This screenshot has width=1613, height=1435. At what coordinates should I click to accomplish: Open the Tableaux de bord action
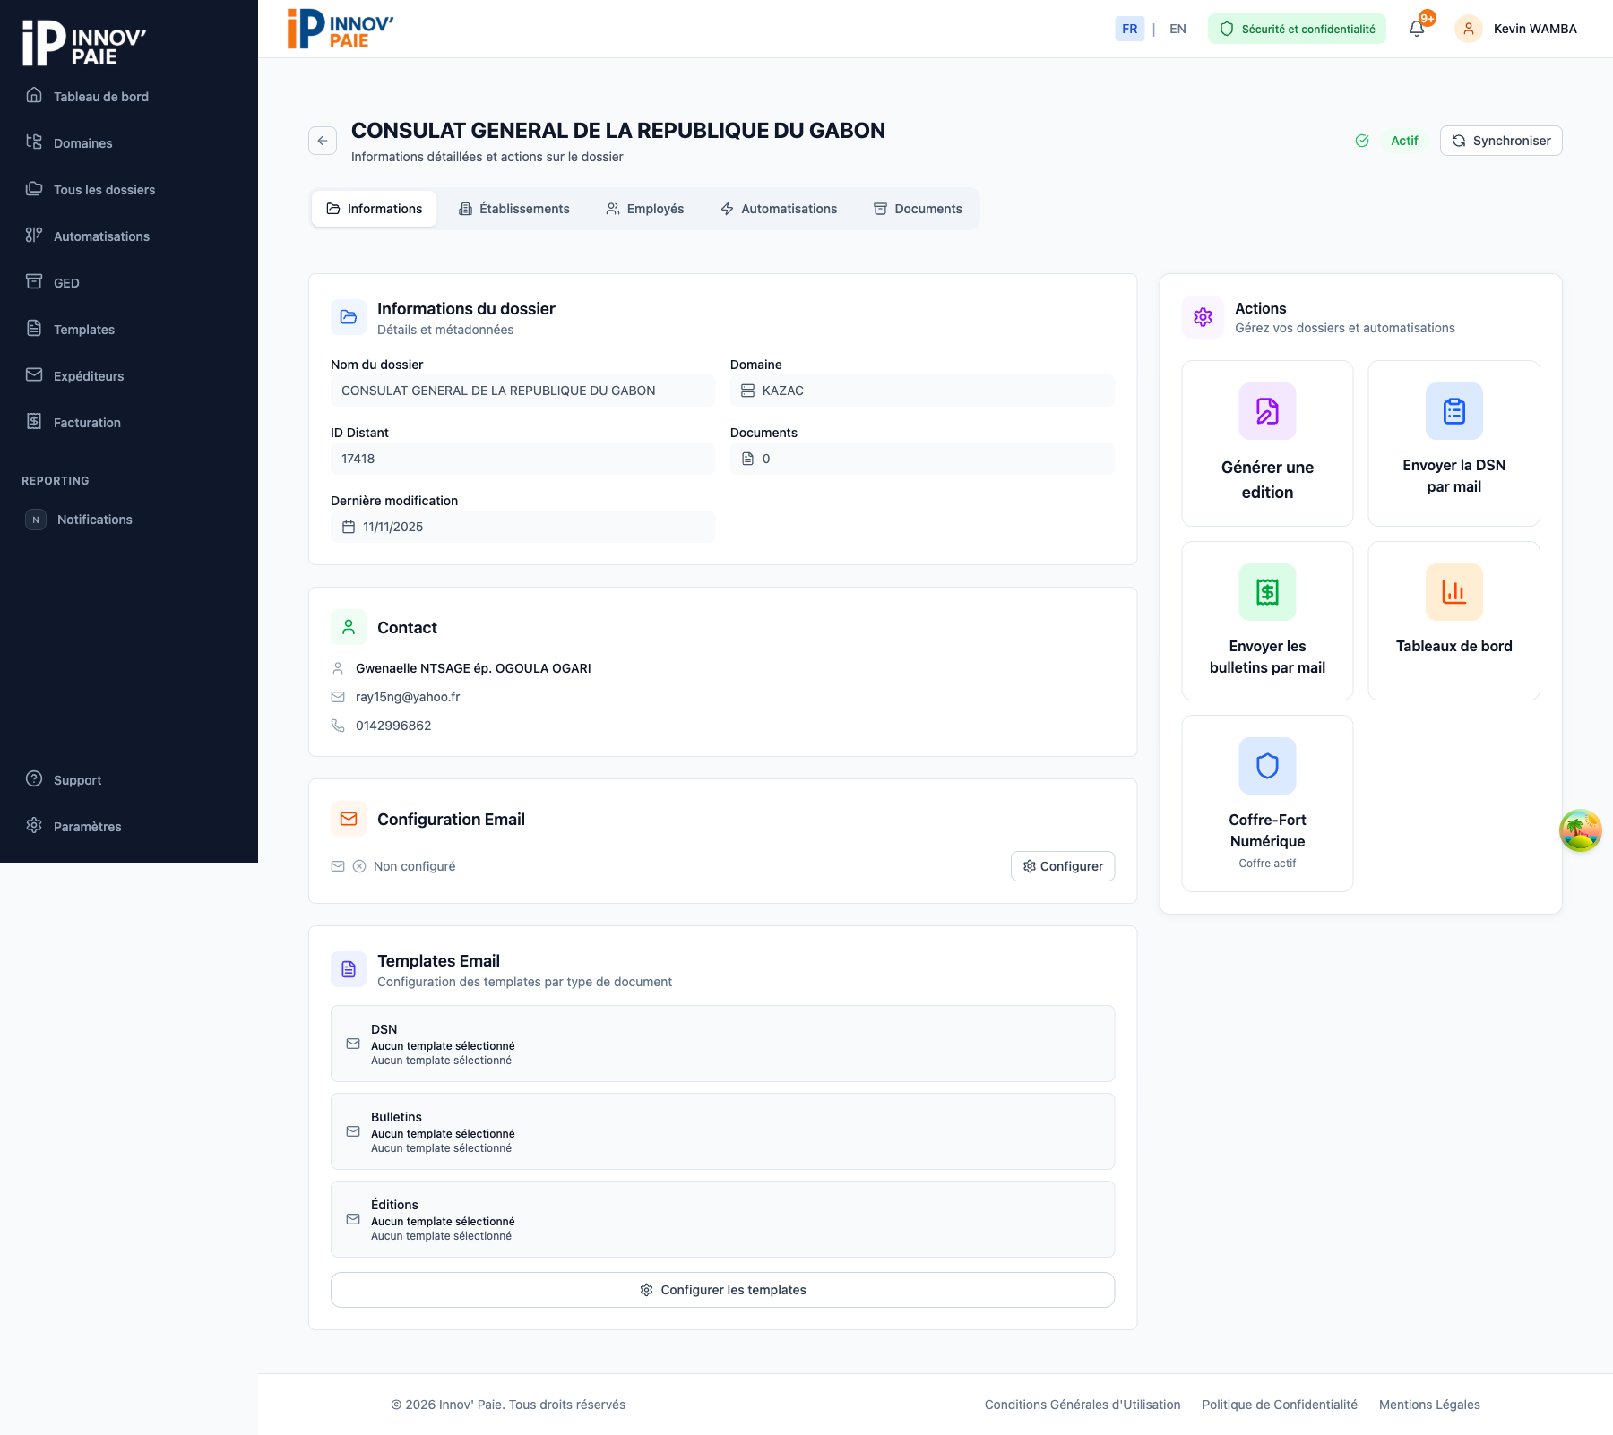coord(1453,620)
